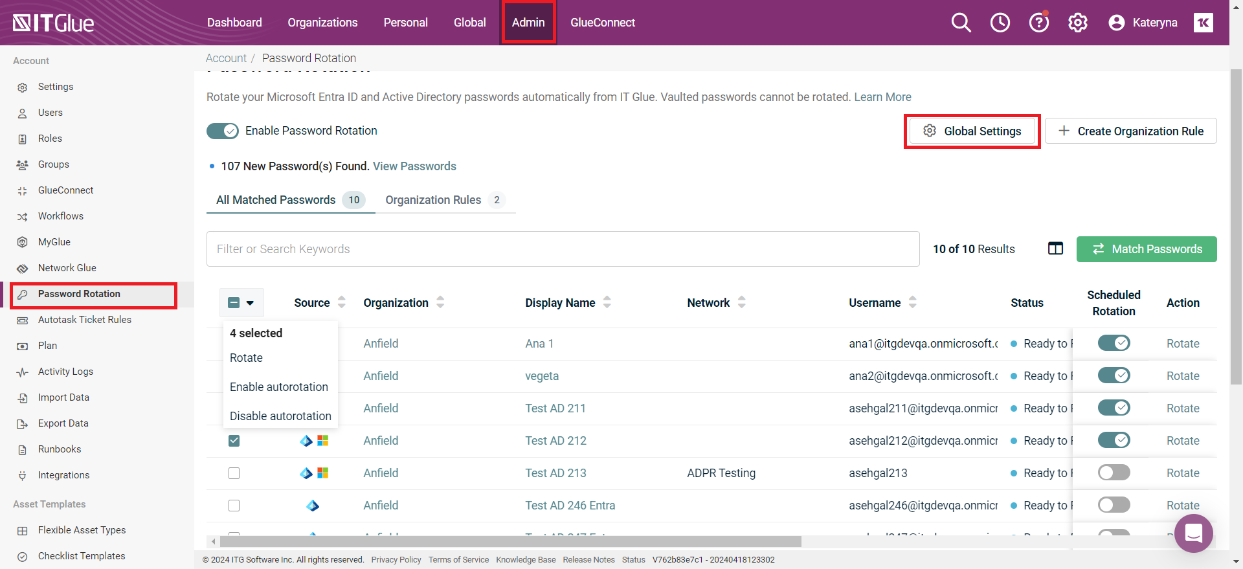1243x569 pixels.
Task: Click the Match Passwords button
Action: [1147, 249]
